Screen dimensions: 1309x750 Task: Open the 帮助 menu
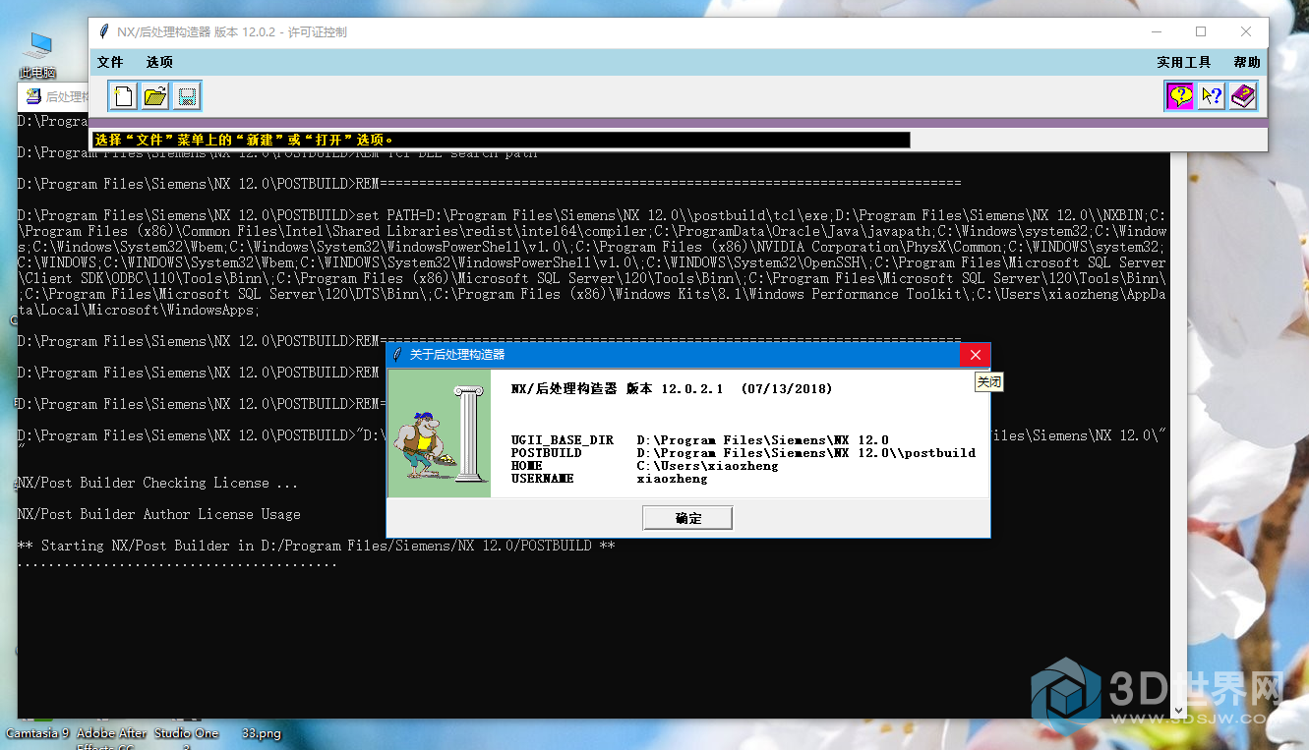(1246, 62)
